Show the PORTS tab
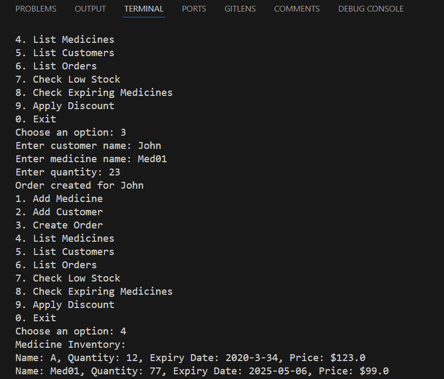Screen dimensions: 444x379 (194, 9)
